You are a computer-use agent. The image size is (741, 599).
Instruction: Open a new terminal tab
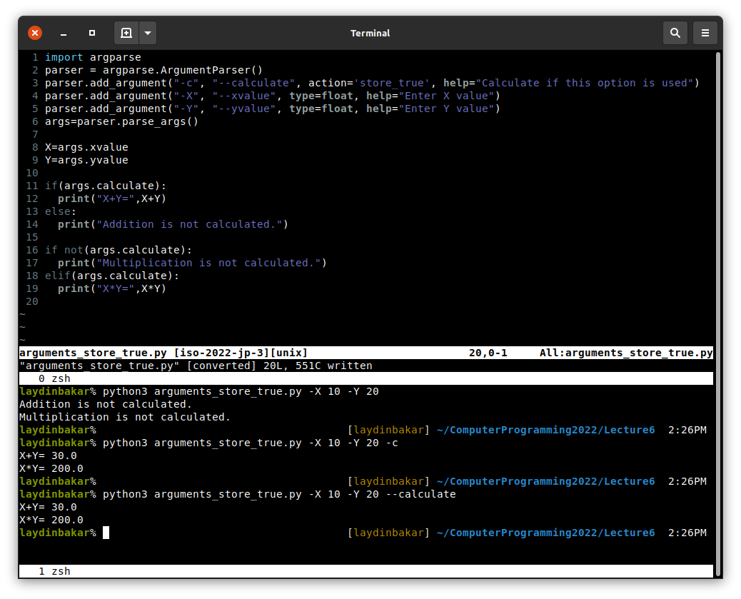tap(126, 33)
